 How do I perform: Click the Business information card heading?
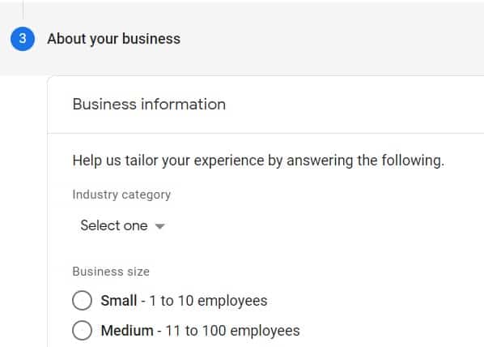[149, 105]
